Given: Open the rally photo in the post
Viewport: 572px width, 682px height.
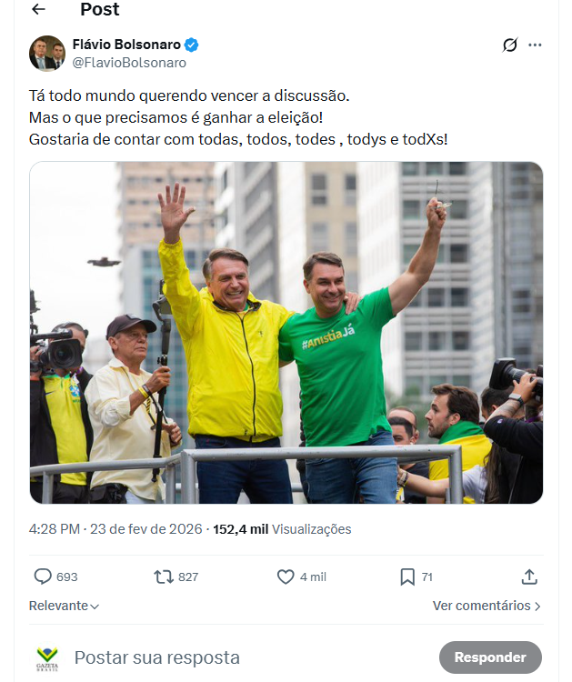Looking at the screenshot, I should click(286, 333).
